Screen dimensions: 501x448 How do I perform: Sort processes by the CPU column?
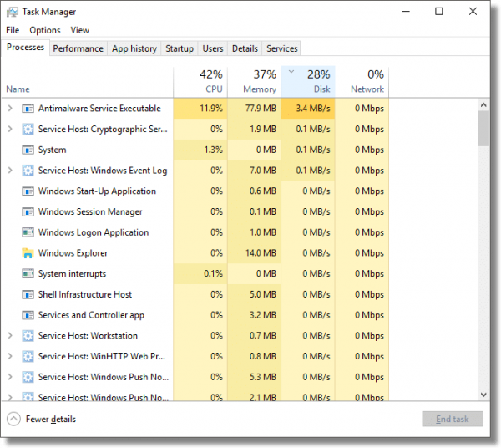tap(200, 82)
